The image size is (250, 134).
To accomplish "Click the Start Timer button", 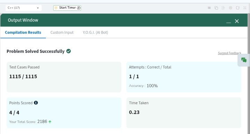I will (67, 8).
